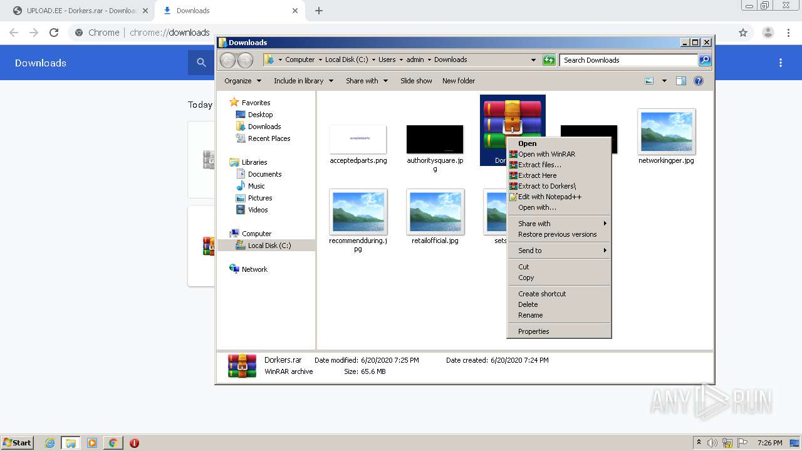Open Music library

256,186
